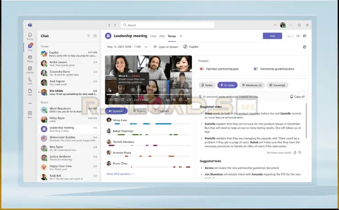Image resolution: width=339 pixels, height=210 pixels.
Task: Select the Speakers pill
Action: (116, 111)
